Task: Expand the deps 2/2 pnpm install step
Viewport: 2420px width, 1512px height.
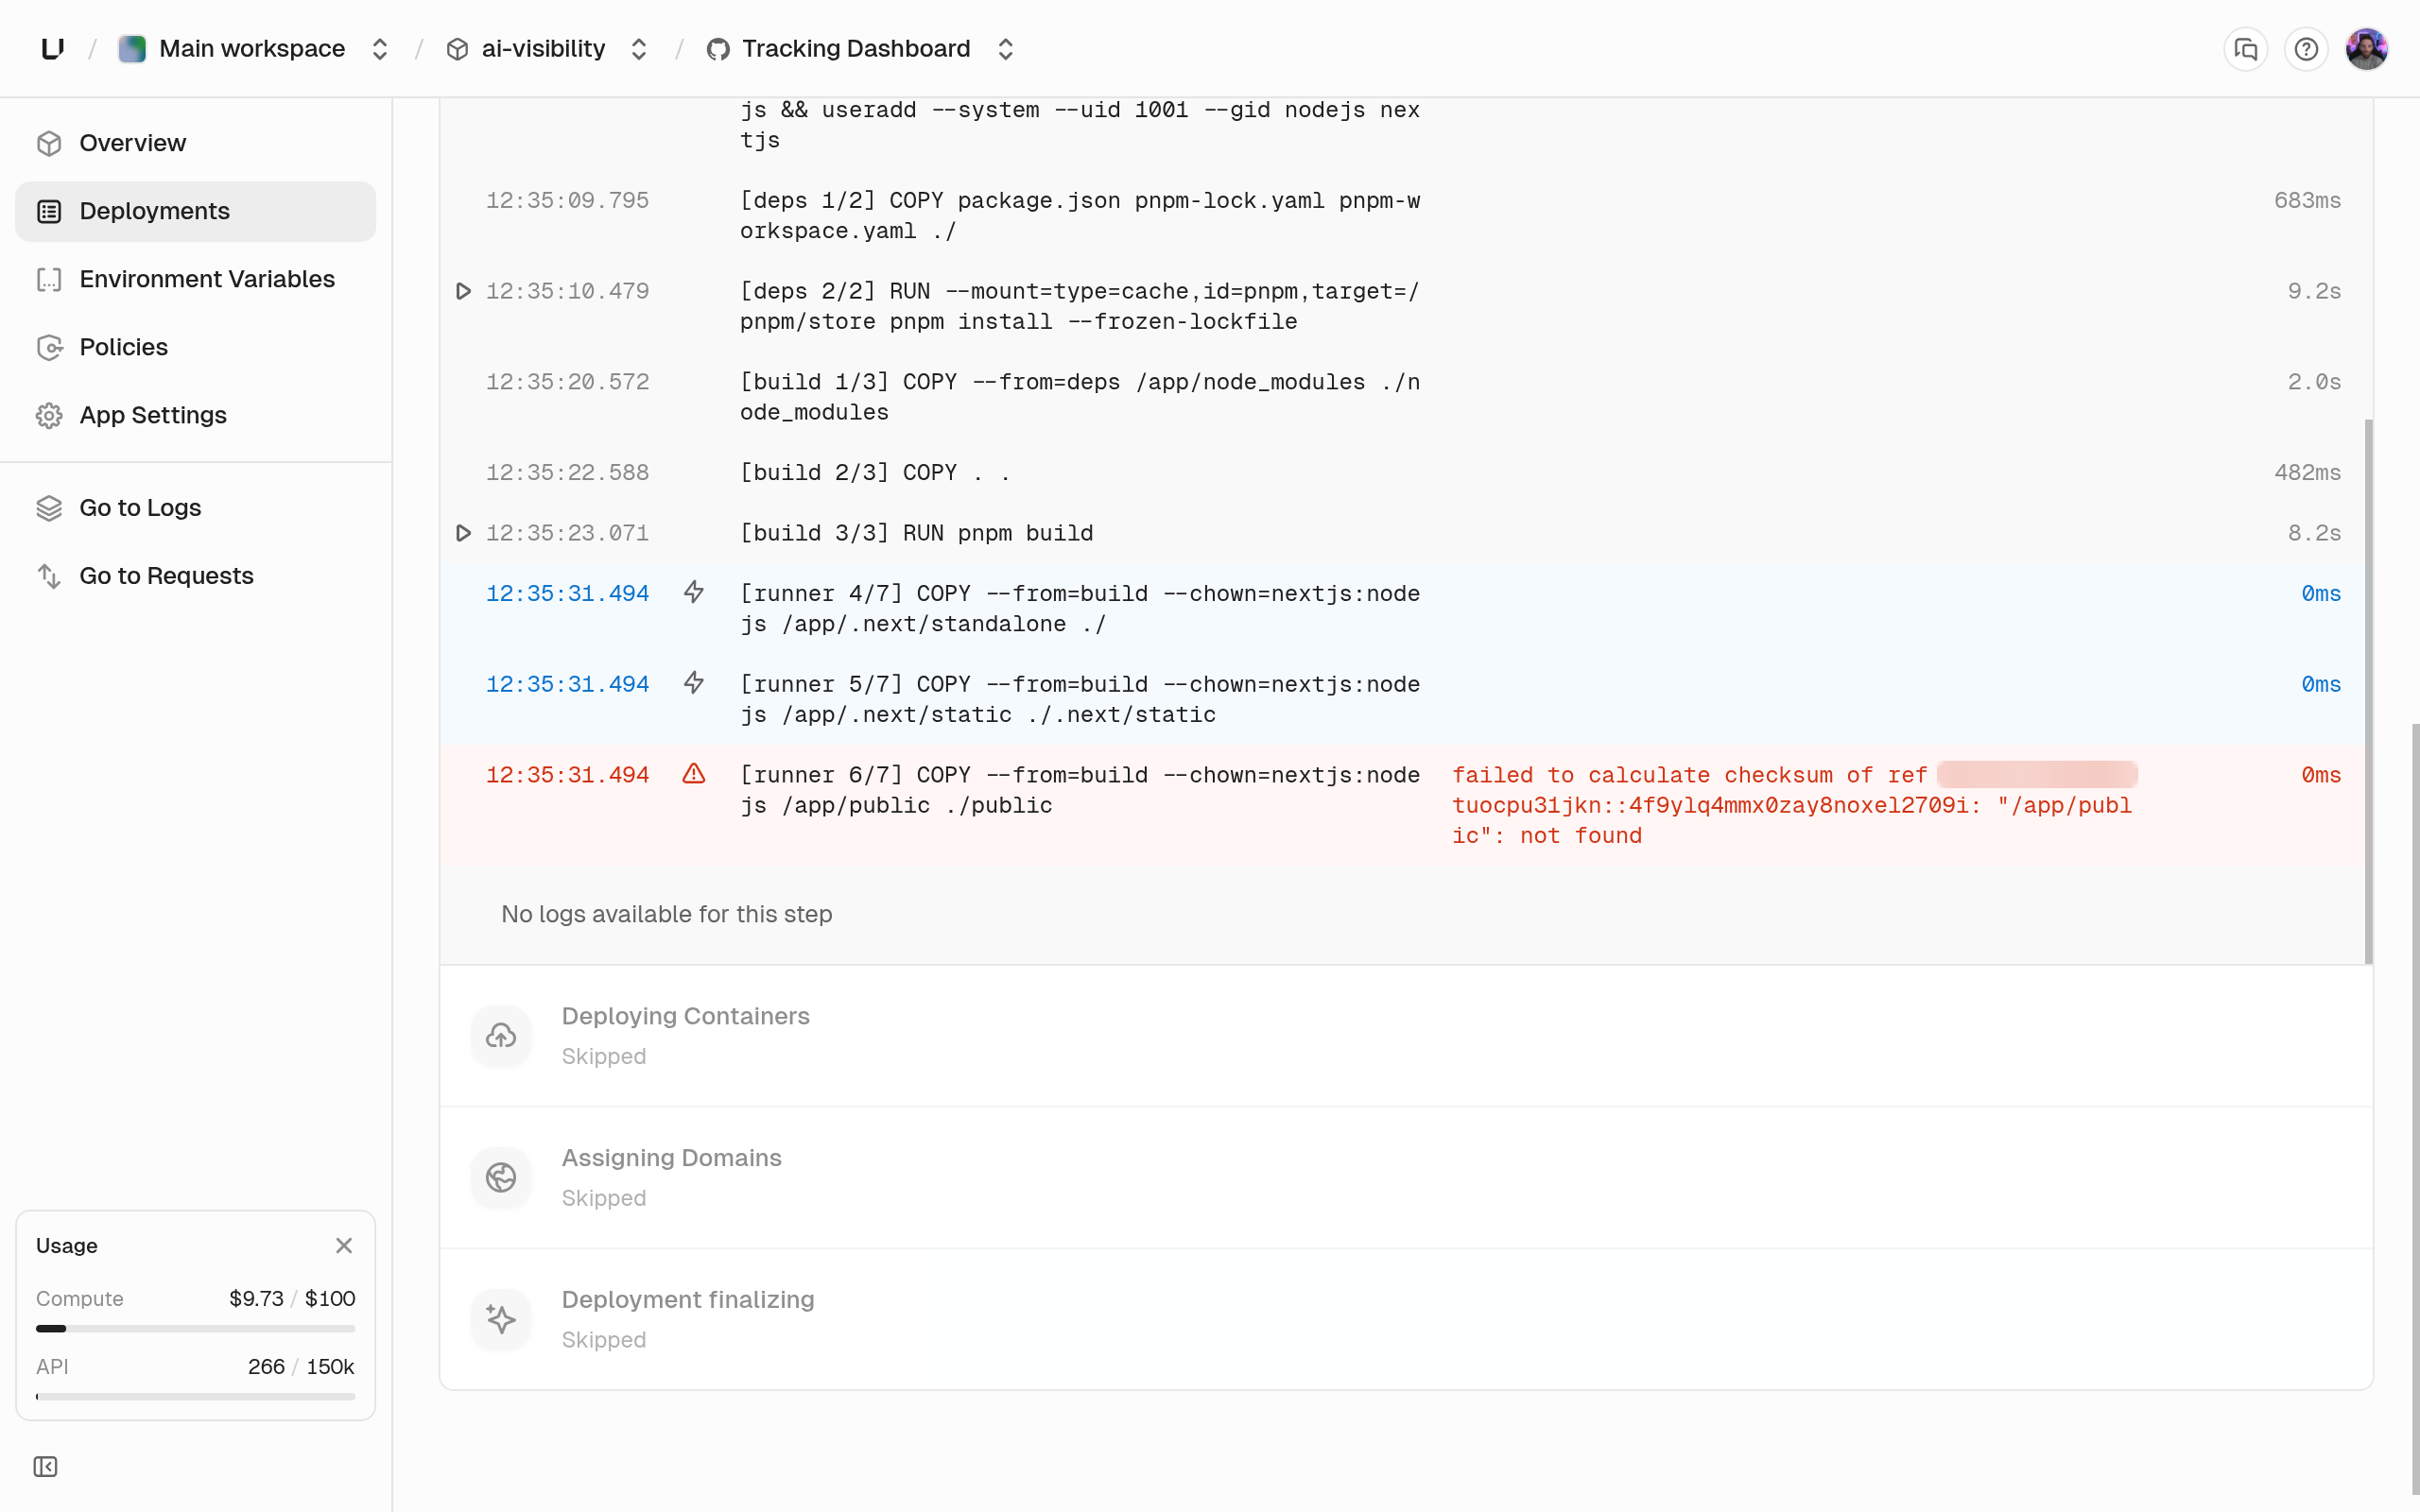Action: [x=463, y=291]
